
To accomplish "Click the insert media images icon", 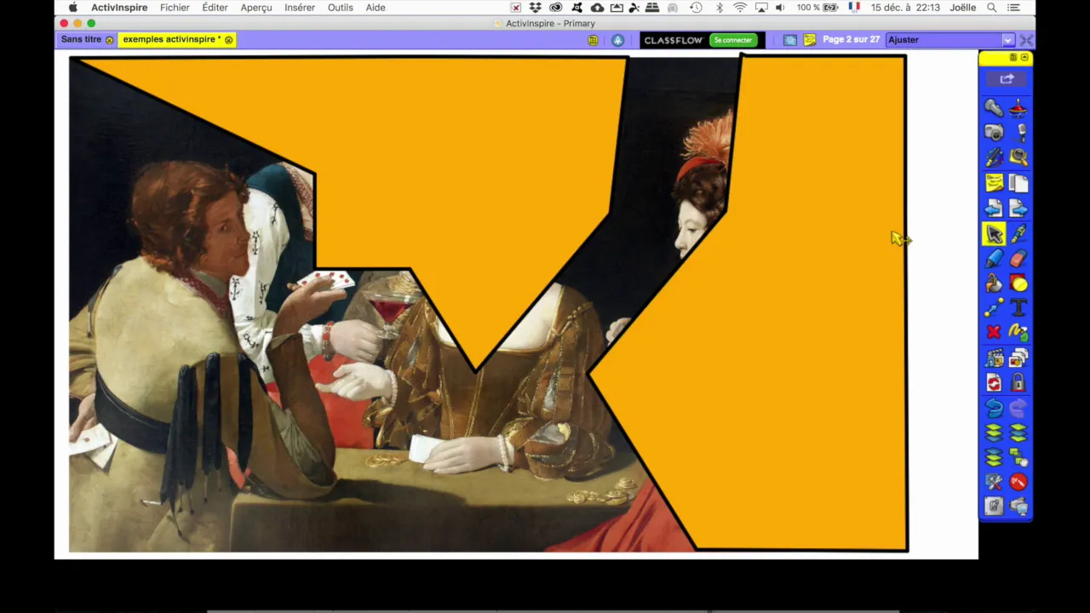I will (x=1018, y=358).
